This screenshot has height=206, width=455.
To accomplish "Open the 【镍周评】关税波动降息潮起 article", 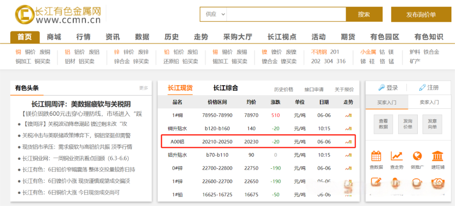I will coord(75,124).
